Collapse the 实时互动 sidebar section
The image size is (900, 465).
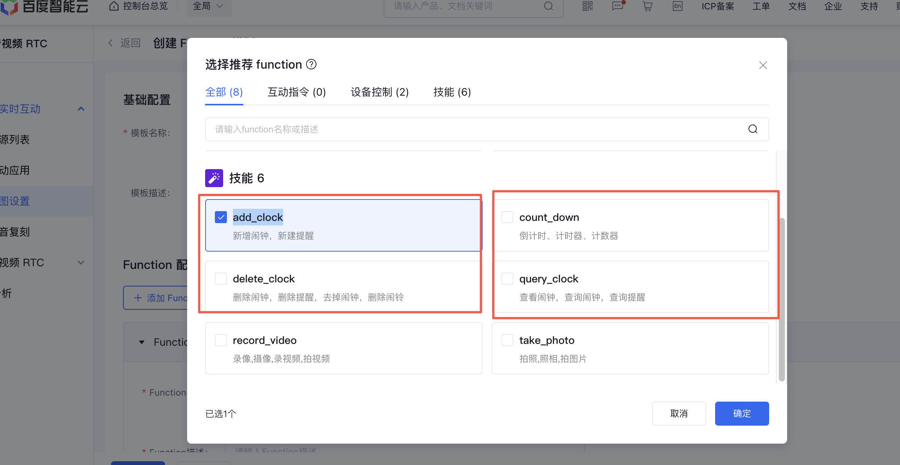(x=81, y=109)
